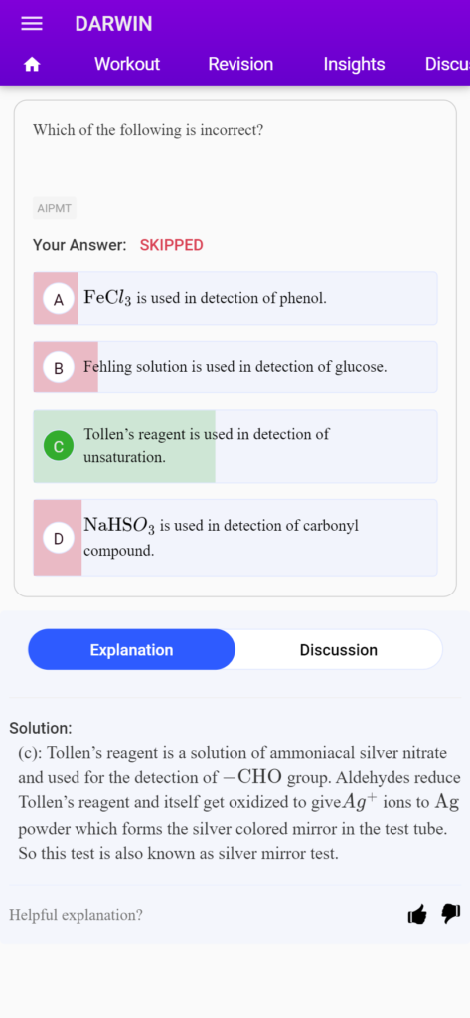Click the AIPMT tag label
The width and height of the screenshot is (470, 1018).
55,209
